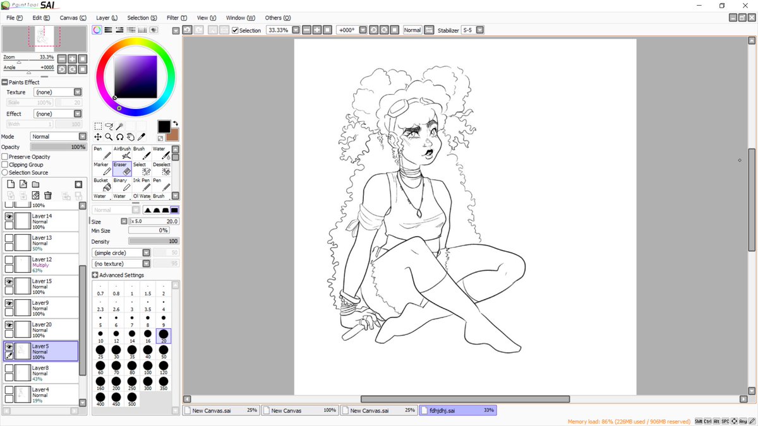
Task: Switch to New Canvas 100% tab
Action: click(300, 410)
